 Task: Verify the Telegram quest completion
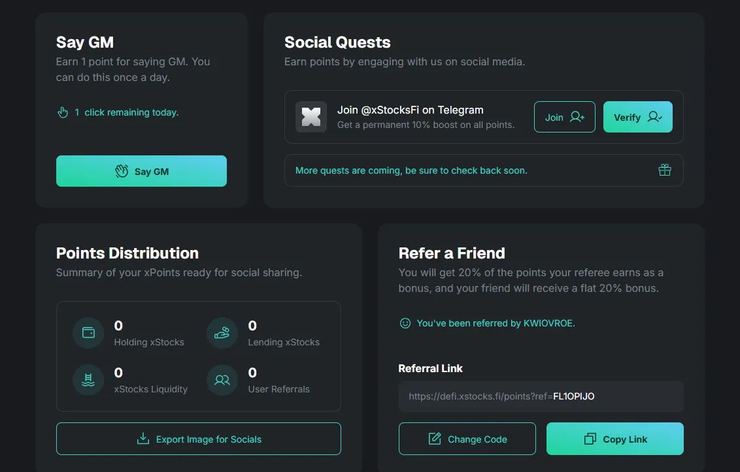[x=637, y=118]
